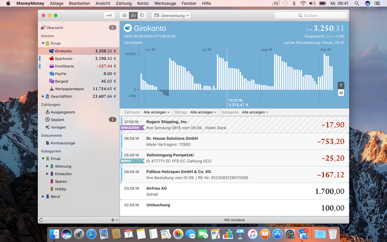Image resolution: width=387 pixels, height=242 pixels.
Task: Click the Geplant badge showing 3
Action: pyautogui.click(x=112, y=119)
